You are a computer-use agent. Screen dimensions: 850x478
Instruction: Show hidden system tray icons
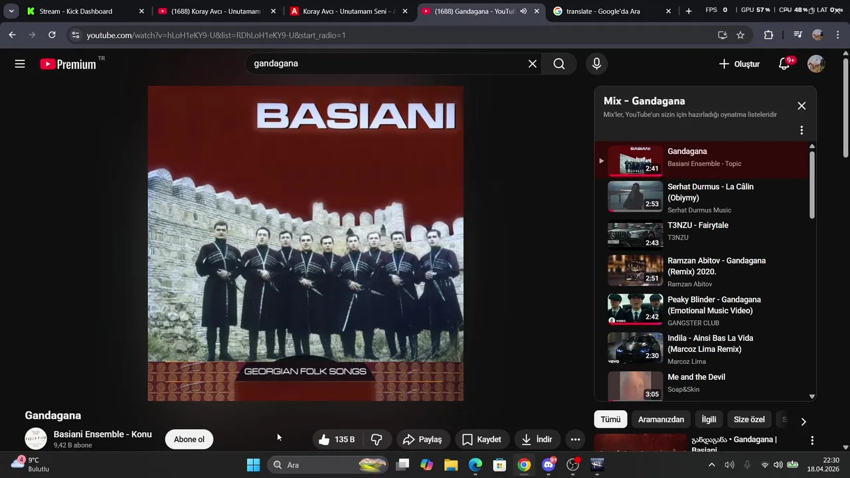click(711, 465)
